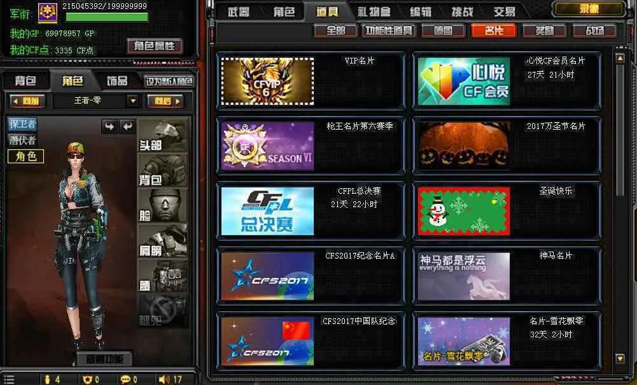Show the 喷图 spray category
The image size is (637, 385).
click(443, 30)
